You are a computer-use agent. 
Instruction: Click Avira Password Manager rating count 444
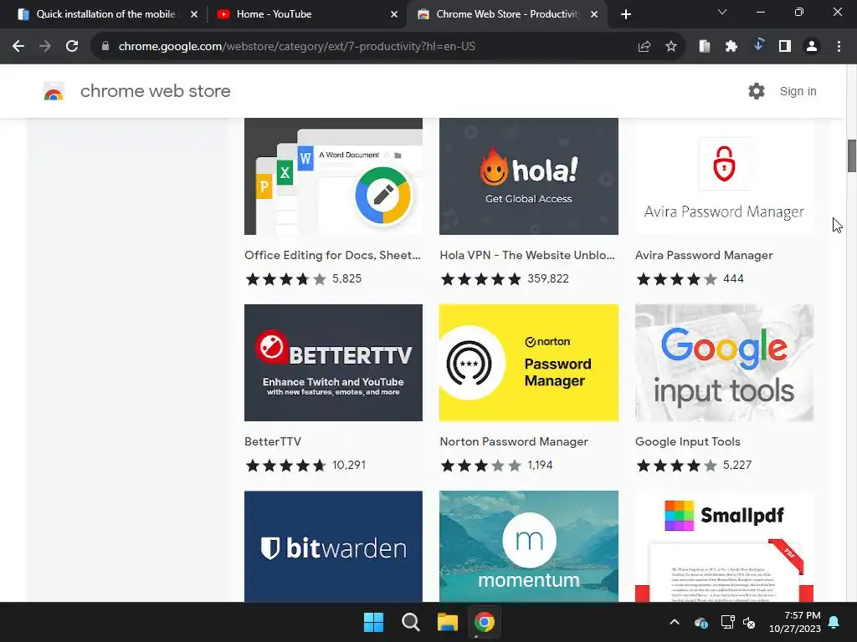coord(733,279)
